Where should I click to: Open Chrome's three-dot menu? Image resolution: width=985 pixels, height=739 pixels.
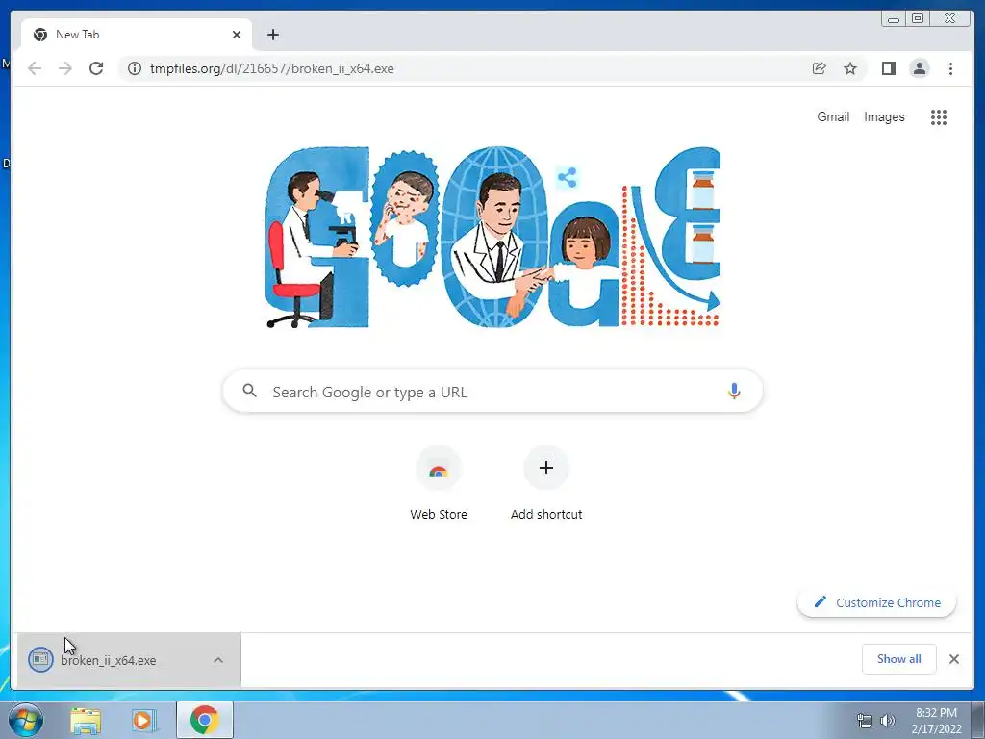tap(950, 68)
